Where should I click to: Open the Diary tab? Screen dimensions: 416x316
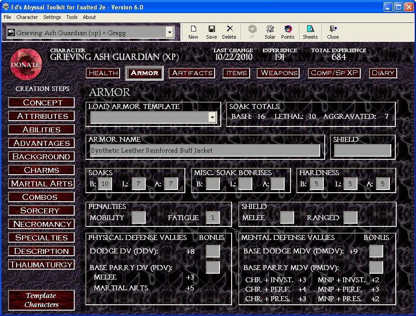(383, 73)
